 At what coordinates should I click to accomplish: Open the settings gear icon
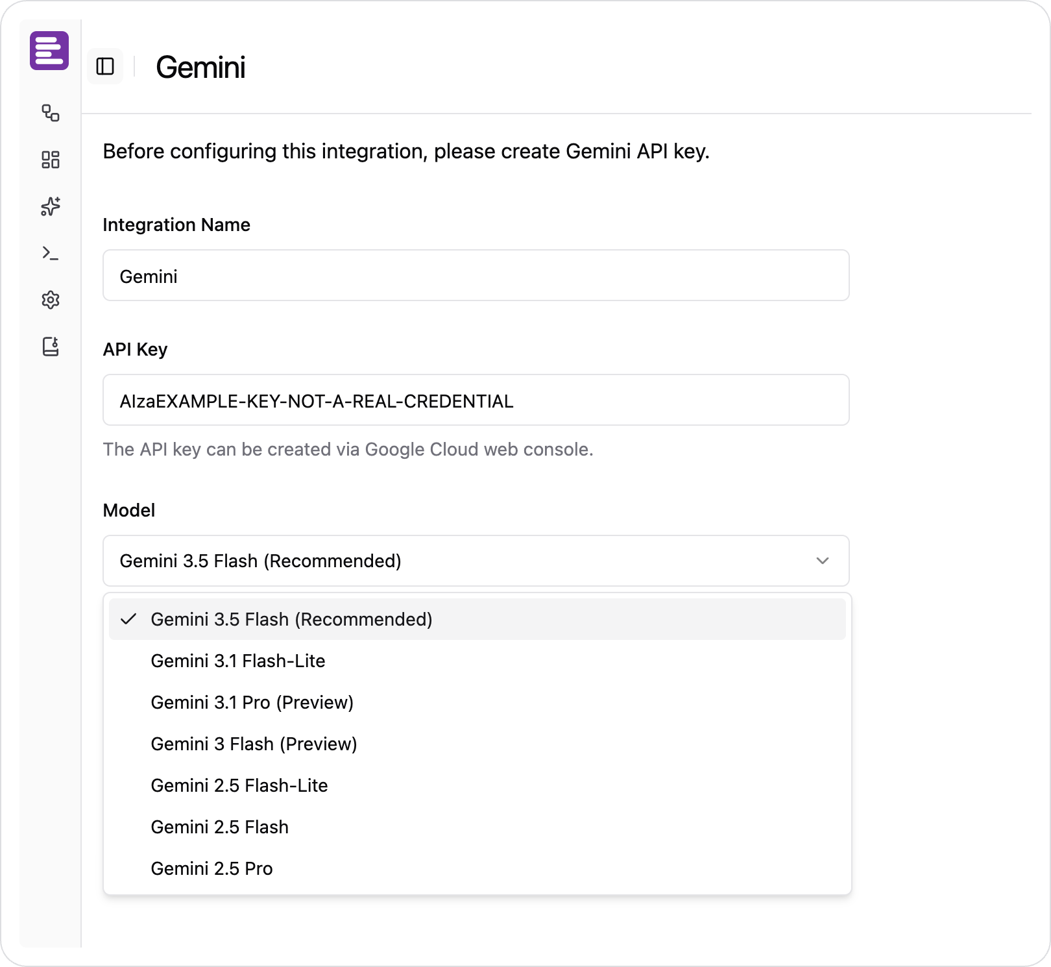pyautogui.click(x=51, y=300)
